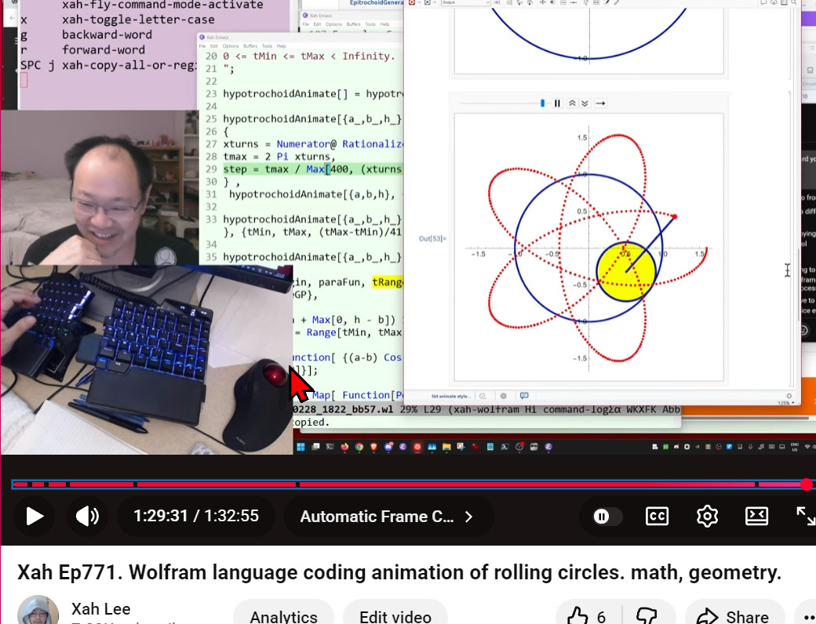Open the Output style dropdown
816x624 pixels.
[x=464, y=3]
